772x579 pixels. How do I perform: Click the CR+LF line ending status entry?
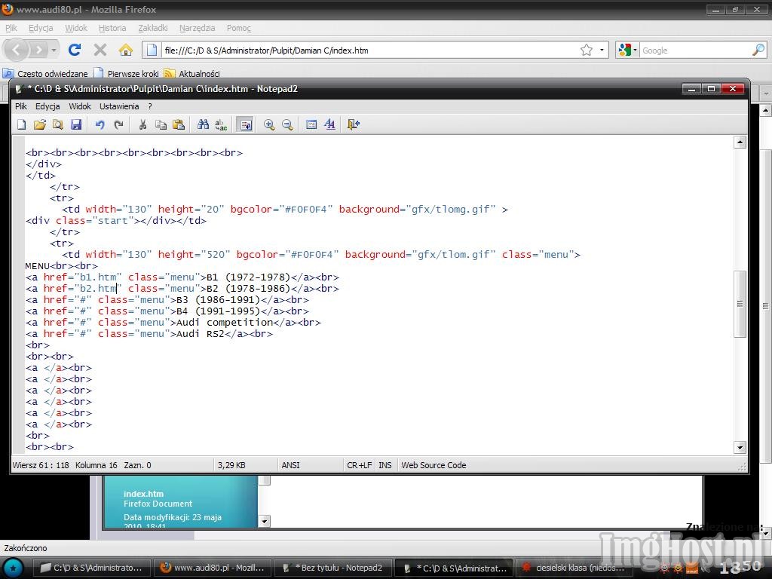pos(360,465)
